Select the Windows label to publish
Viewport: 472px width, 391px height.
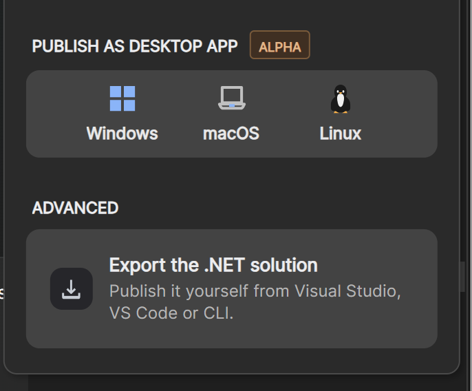pos(122,134)
